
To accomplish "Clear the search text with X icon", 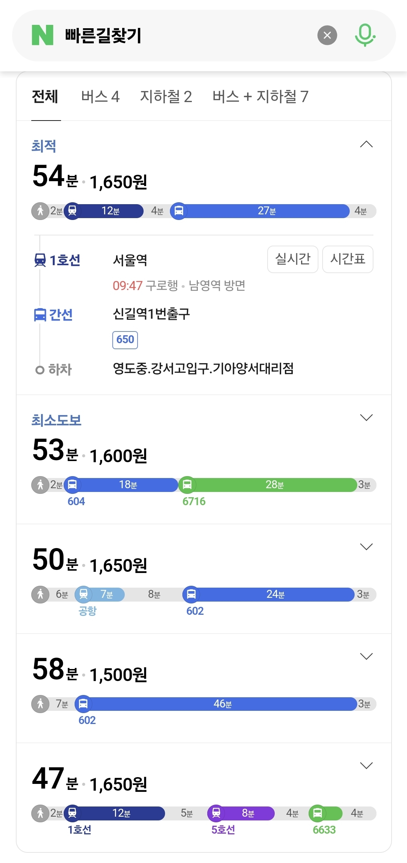I will click(327, 35).
